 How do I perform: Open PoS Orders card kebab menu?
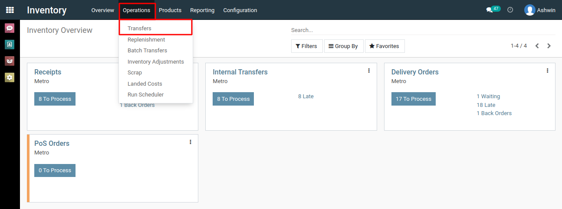pos(190,142)
